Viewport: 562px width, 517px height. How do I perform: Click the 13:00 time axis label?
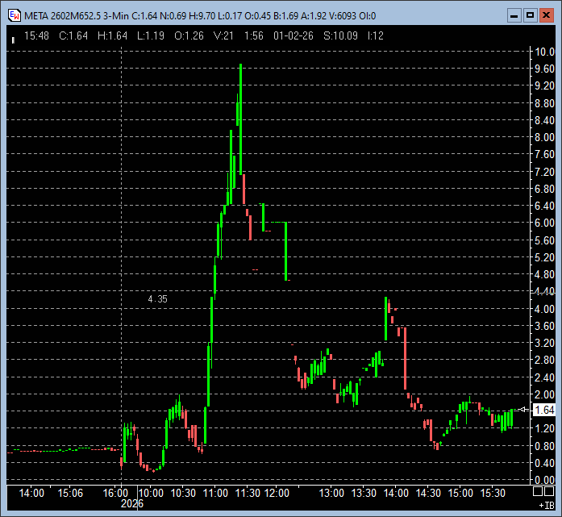point(331,492)
